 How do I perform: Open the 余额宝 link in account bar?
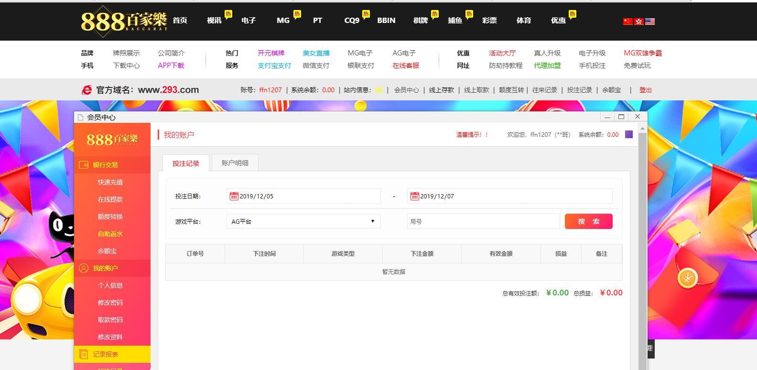coord(612,90)
